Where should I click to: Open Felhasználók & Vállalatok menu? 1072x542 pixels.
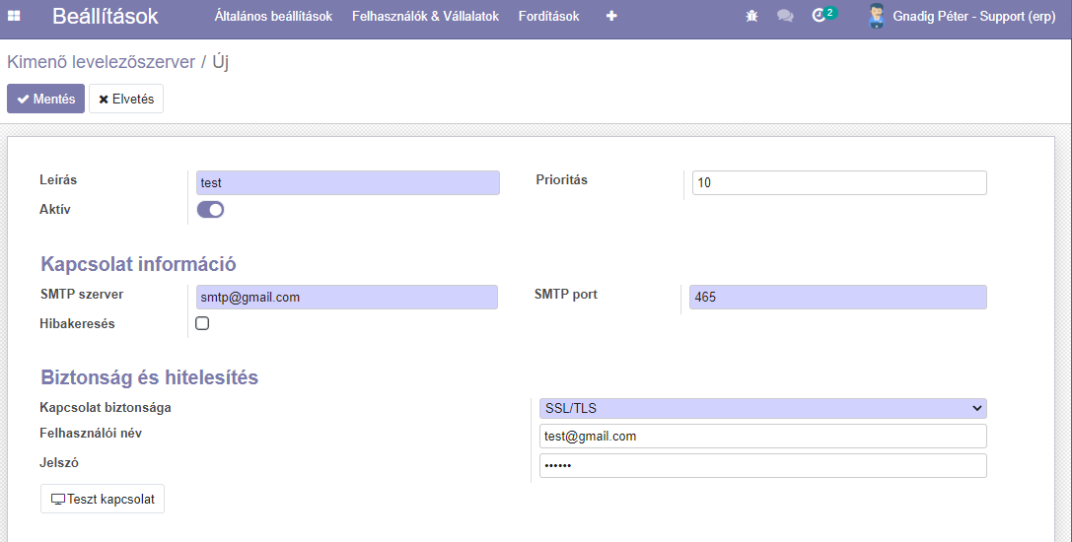click(x=425, y=16)
